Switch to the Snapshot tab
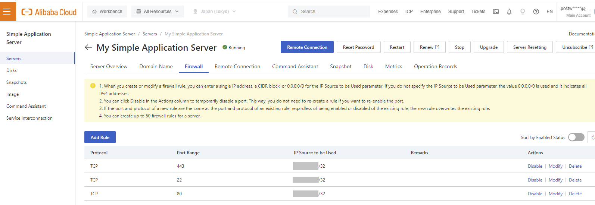Viewport: 595px width, 205px height. [x=341, y=66]
